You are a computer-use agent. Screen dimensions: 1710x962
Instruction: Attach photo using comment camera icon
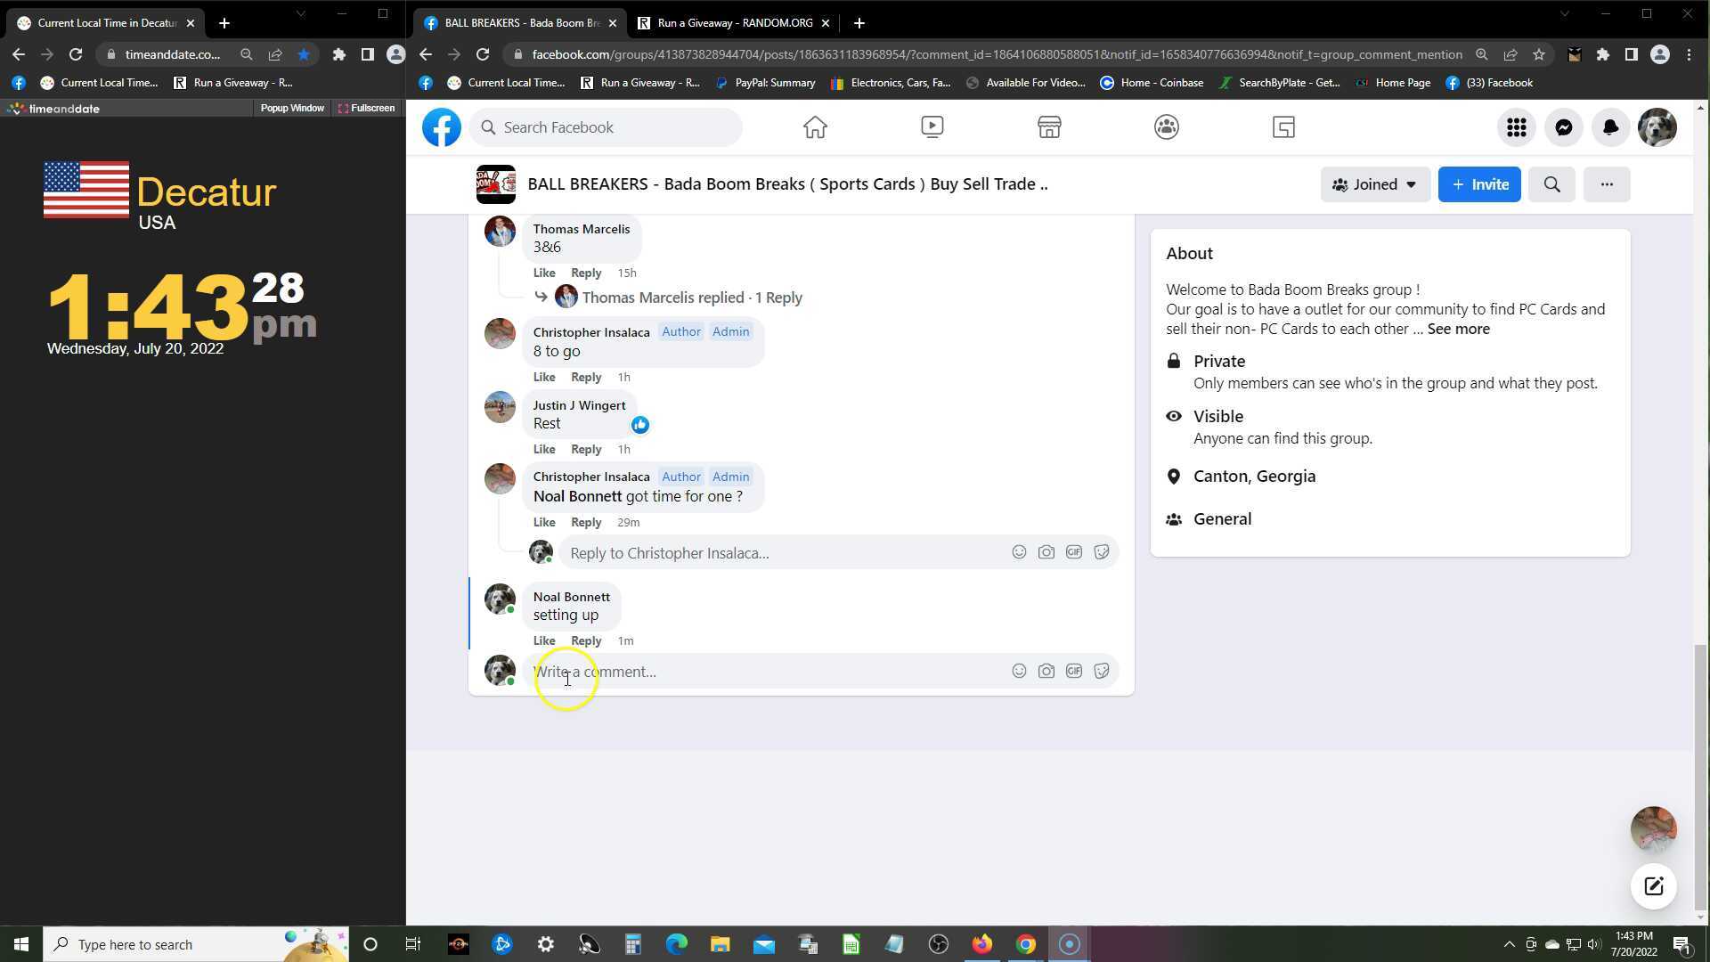(x=1046, y=671)
